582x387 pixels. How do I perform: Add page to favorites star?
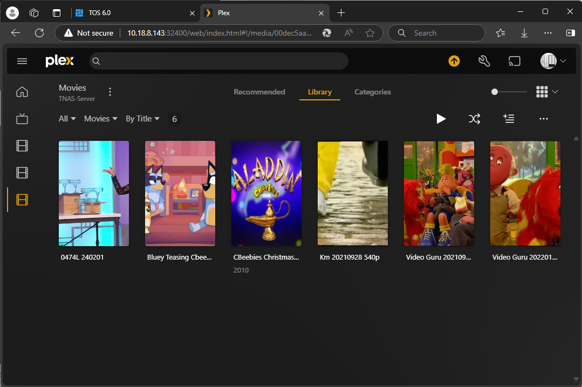pos(369,33)
